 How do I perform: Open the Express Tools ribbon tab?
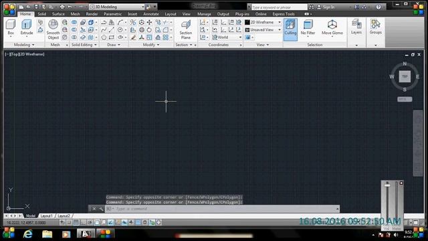click(x=284, y=14)
